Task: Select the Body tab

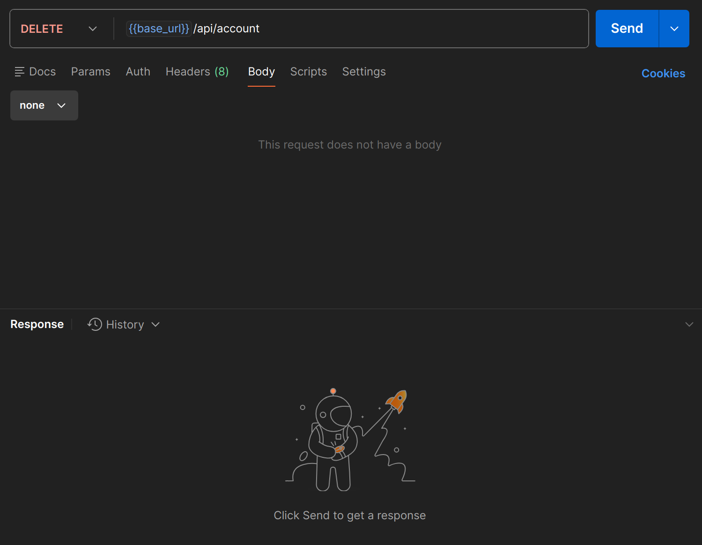Action: click(261, 72)
